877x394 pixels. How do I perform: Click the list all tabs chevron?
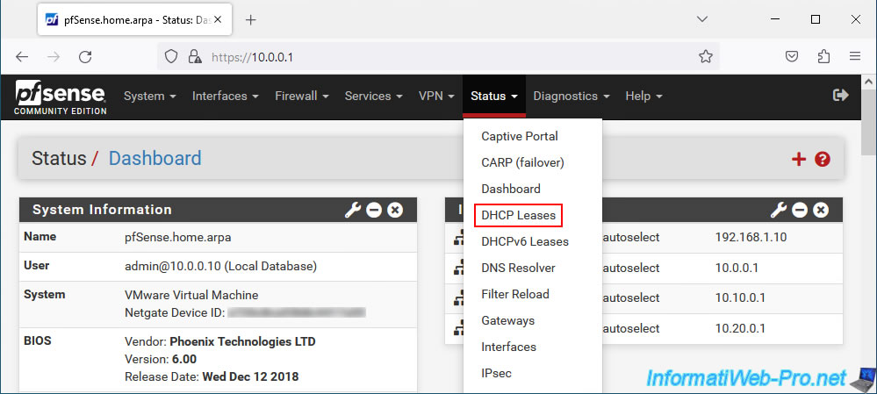point(702,19)
